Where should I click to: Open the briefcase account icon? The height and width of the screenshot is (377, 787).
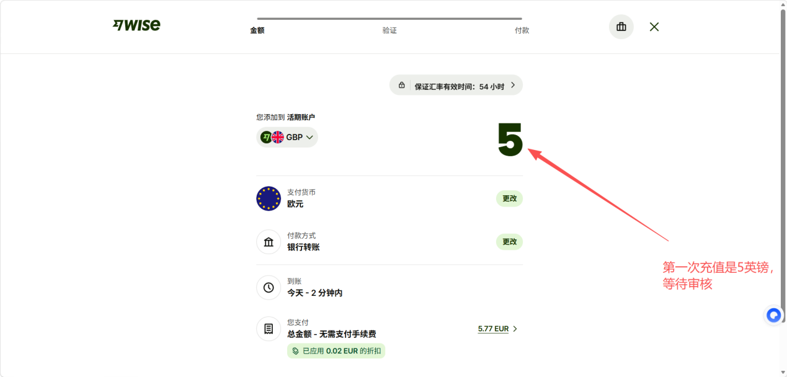point(621,27)
